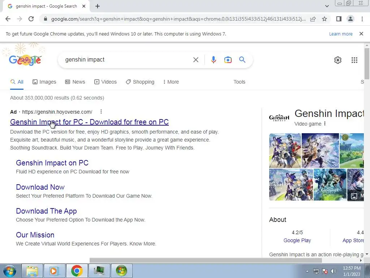Search by image with camera icon
Viewport: 370px width, 278px height.
coord(228,60)
